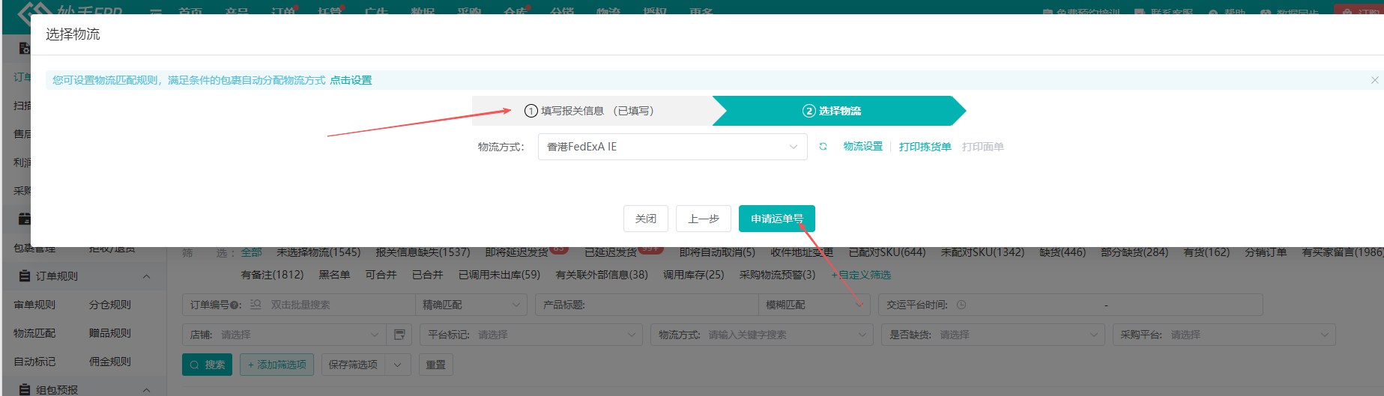
Task: Filter by 已配对SKU(644)
Action: pos(887,252)
